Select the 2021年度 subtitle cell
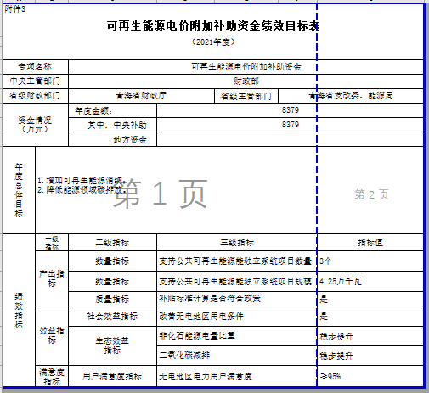 click(x=213, y=42)
